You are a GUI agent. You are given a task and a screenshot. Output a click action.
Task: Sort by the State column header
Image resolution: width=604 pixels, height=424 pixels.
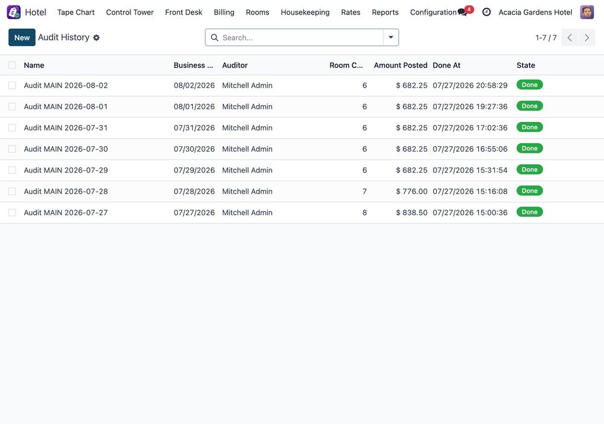[526, 65]
